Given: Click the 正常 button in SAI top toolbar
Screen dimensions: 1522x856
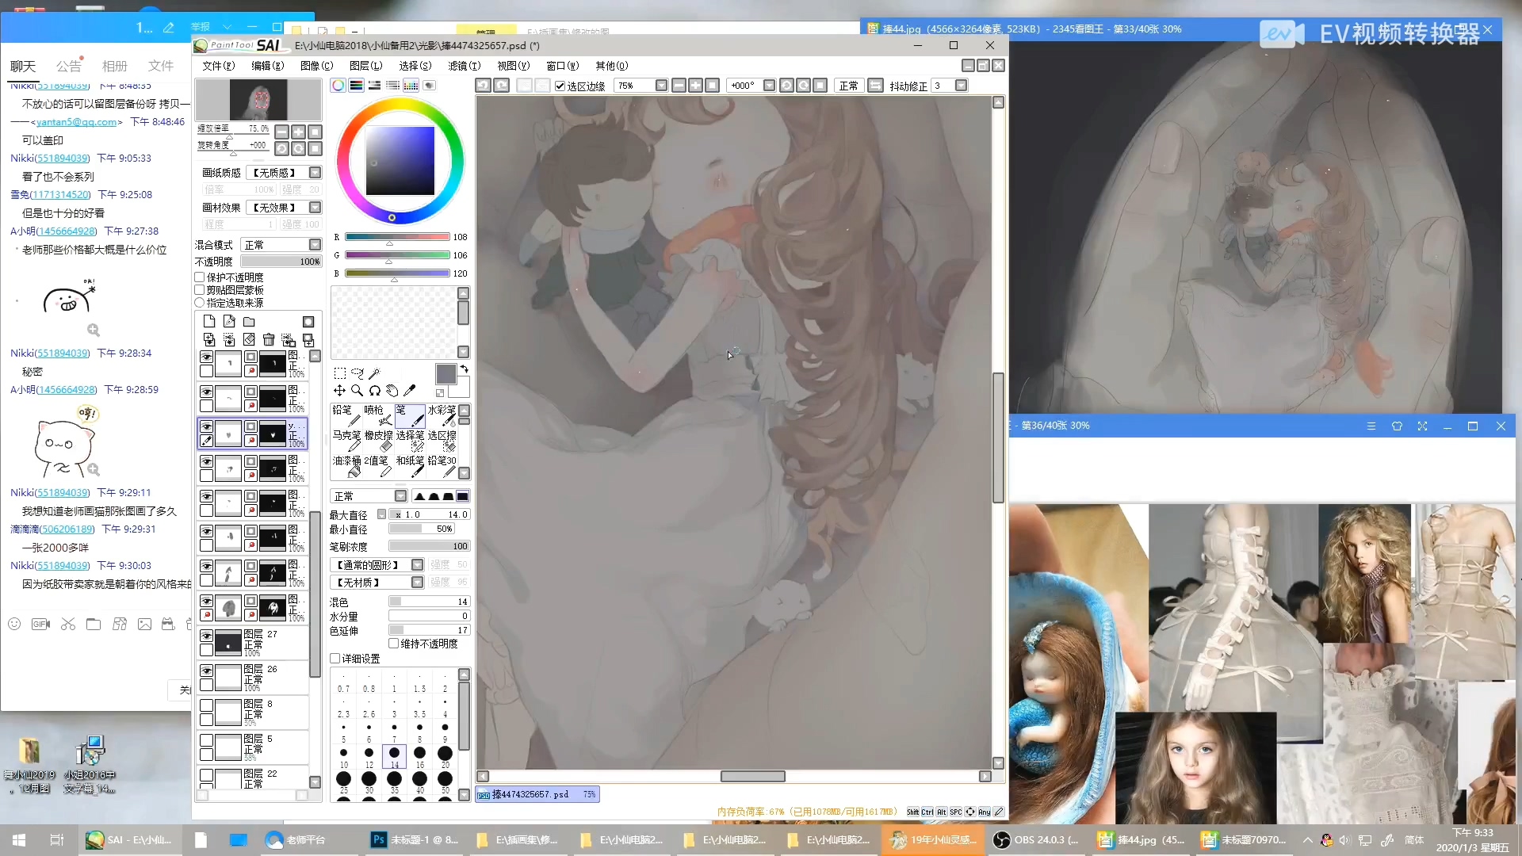Looking at the screenshot, I should tap(848, 86).
